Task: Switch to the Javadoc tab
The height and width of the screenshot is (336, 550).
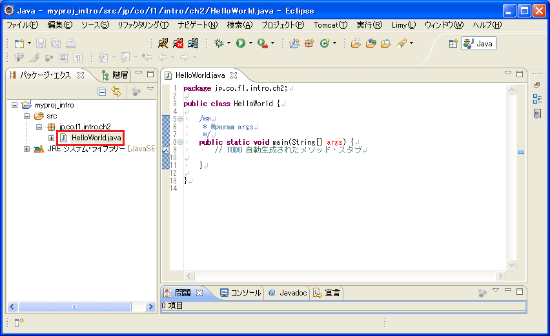Action: (288, 292)
